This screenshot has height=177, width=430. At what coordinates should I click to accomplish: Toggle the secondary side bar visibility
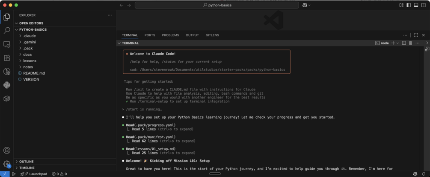423,5
